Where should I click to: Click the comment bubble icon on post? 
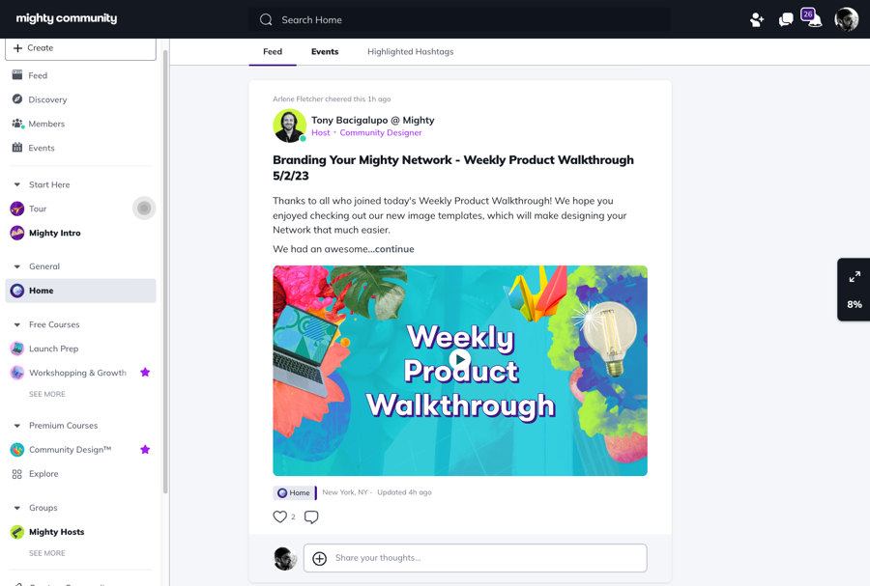[311, 516]
